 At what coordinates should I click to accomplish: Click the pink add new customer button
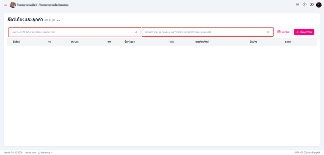click(304, 32)
